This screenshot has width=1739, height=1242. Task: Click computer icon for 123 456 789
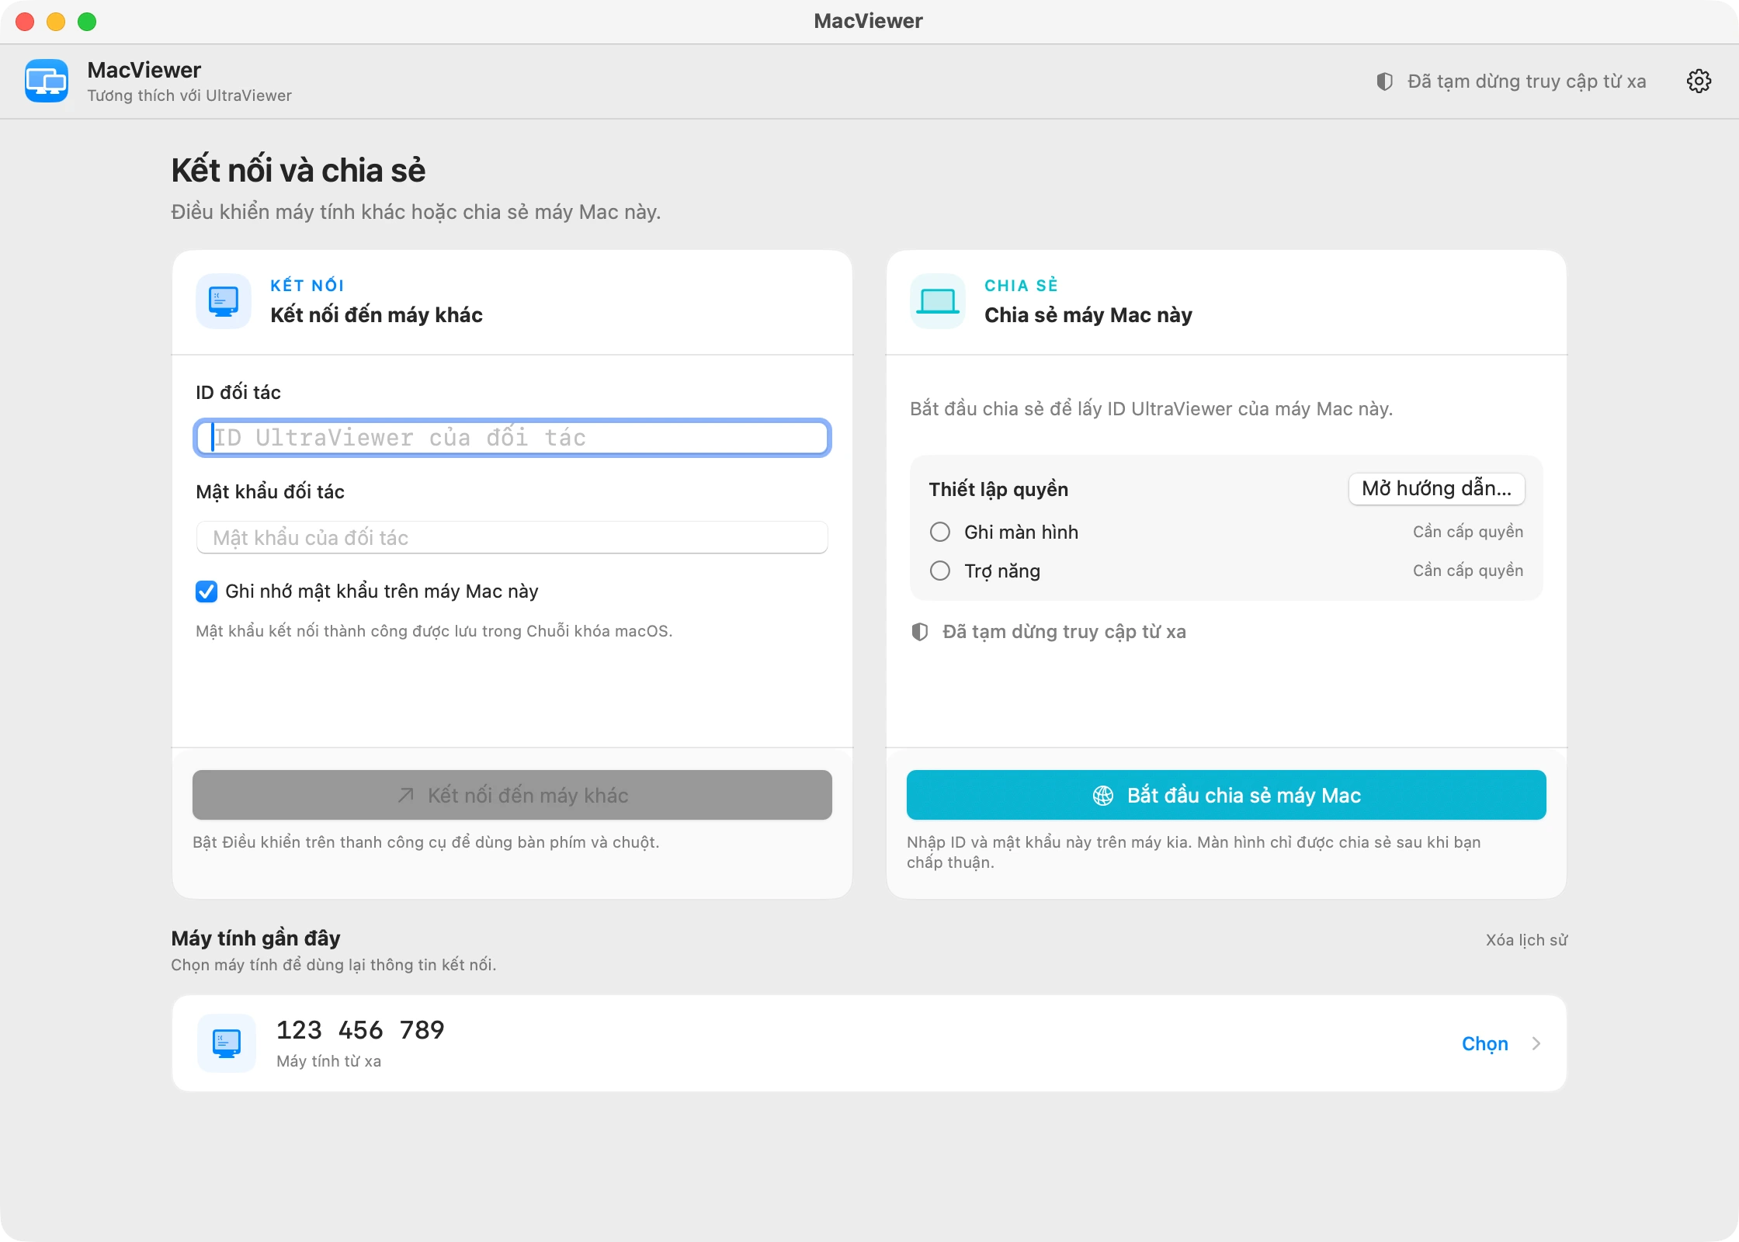coord(227,1043)
